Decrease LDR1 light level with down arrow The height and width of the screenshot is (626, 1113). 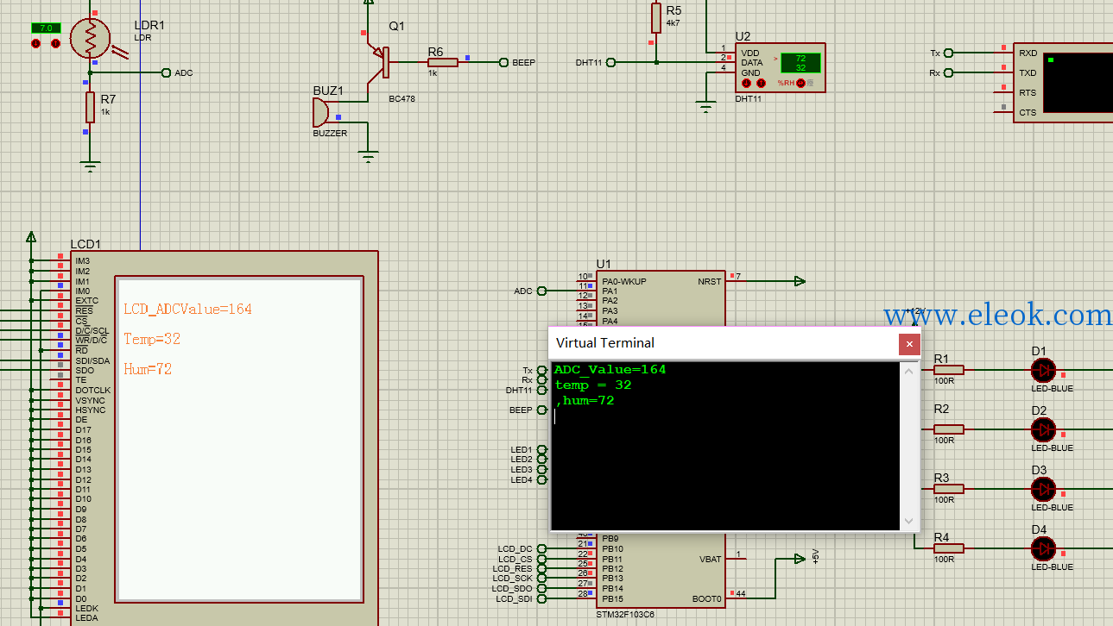(36, 43)
